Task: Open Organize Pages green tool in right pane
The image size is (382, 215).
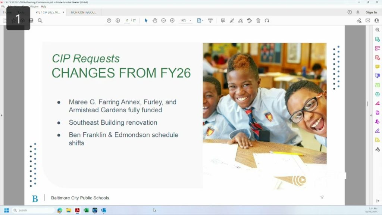Action: coord(378,85)
